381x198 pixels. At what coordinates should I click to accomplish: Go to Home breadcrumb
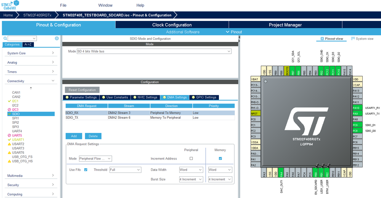[8, 15]
